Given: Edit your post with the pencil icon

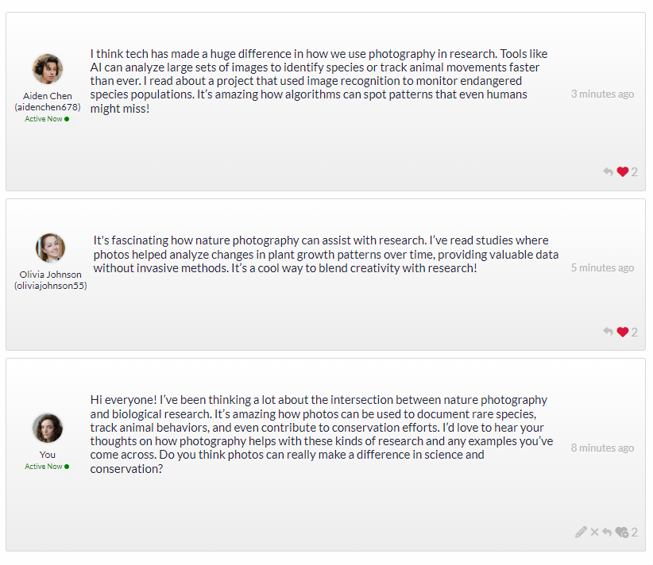Looking at the screenshot, I should click(581, 532).
